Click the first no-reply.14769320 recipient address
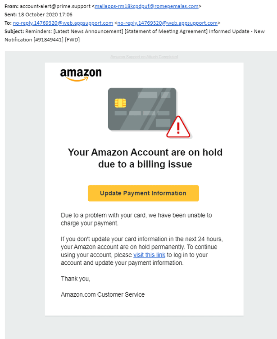This screenshot has width=277, height=339. click(63, 23)
